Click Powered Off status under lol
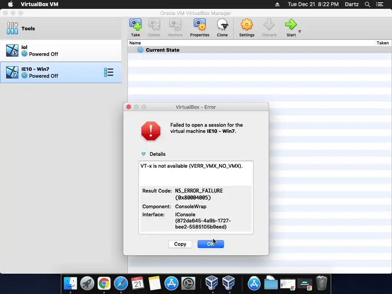Screen dimensions: 392x294 click(x=44, y=54)
